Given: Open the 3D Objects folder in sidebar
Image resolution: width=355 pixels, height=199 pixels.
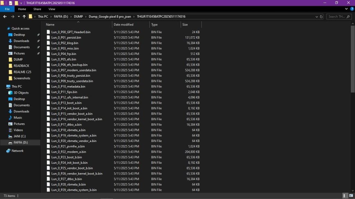Looking at the screenshot, I should pyautogui.click(x=21, y=93).
